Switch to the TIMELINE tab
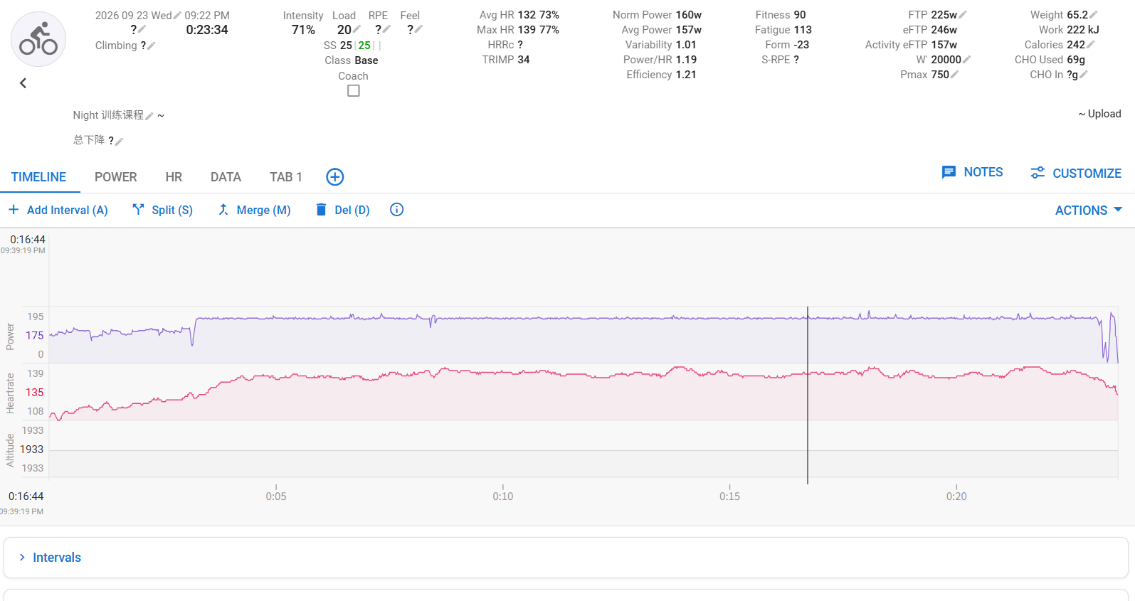Screen dimensions: 1135x601 tap(38, 177)
